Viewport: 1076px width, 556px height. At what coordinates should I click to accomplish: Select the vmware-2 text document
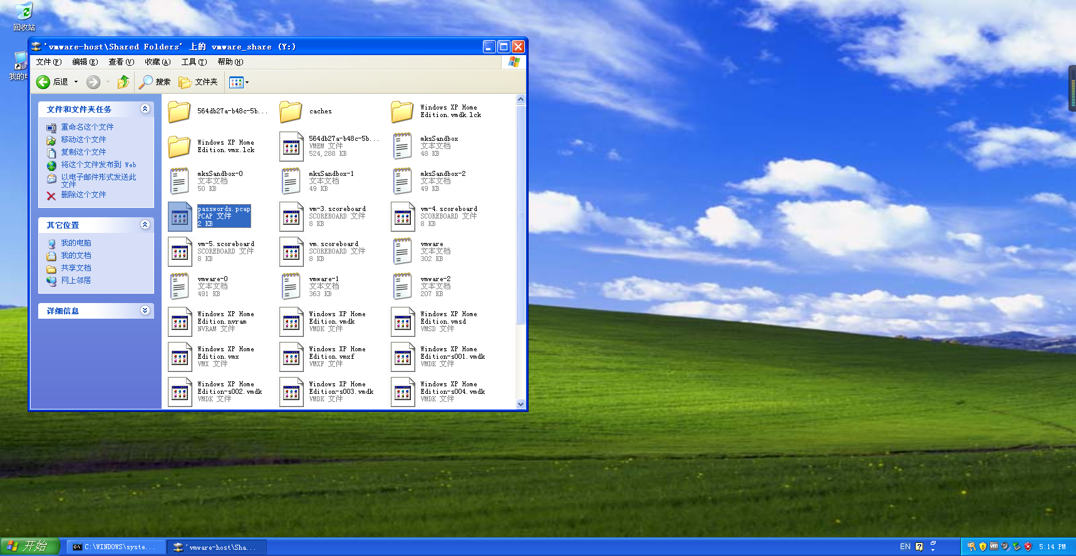(421, 287)
